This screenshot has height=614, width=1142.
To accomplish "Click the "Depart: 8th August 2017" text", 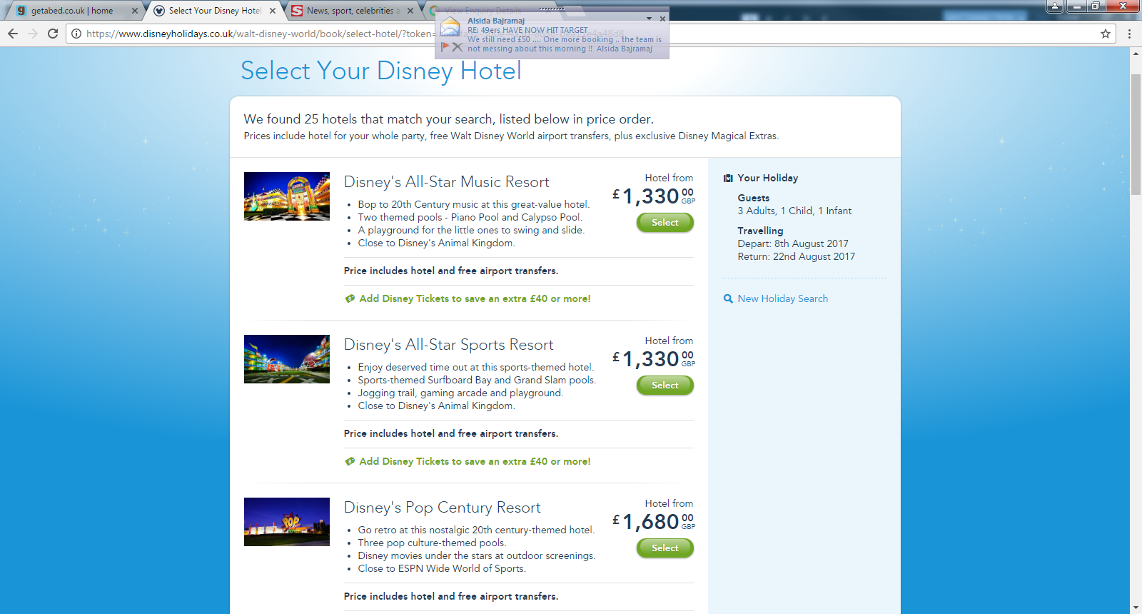I will (793, 243).
